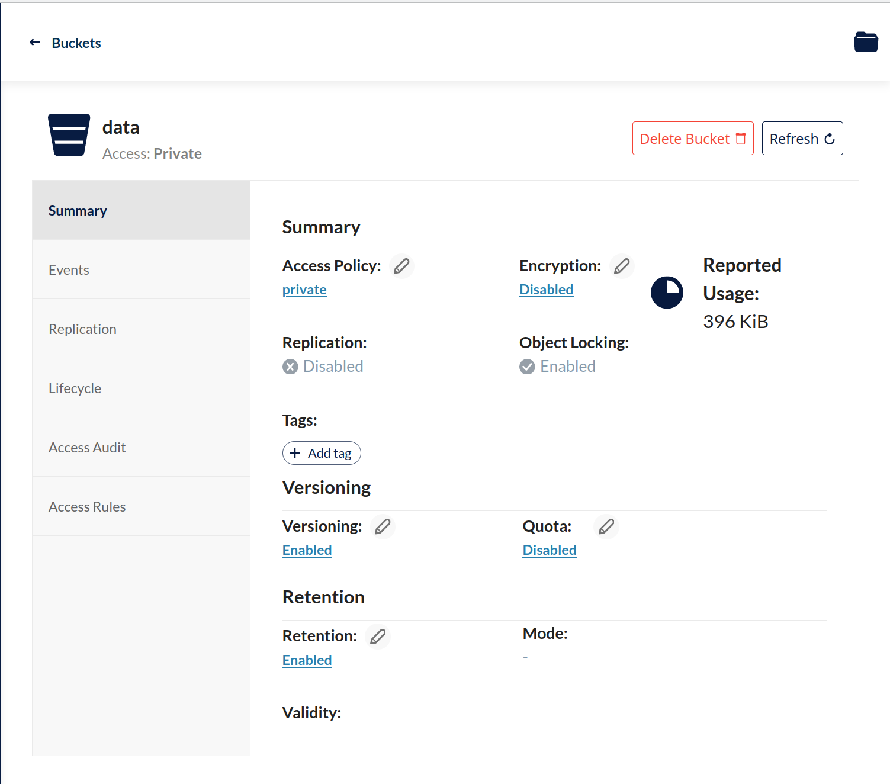
Task: Click the Enabled link under Versioning
Action: (307, 550)
